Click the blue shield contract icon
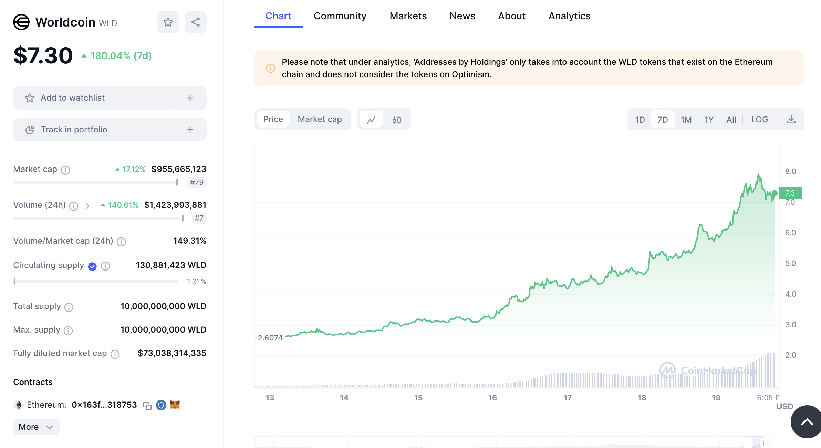Image resolution: width=821 pixels, height=448 pixels. tap(161, 405)
